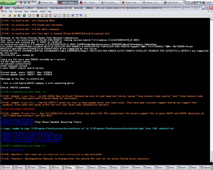
Task: Select the Rizon status window button
Action: (69, 168)
